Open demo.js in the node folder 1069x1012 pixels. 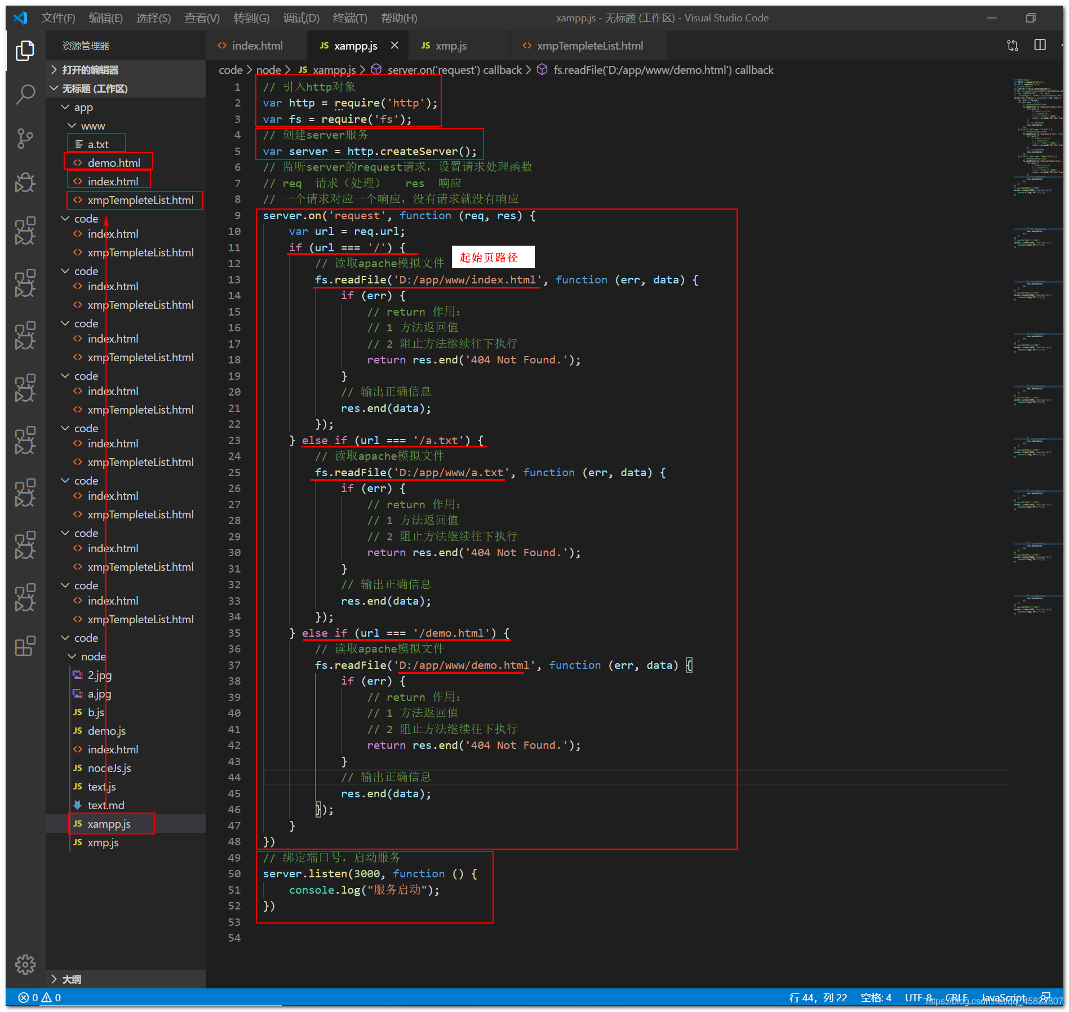(126, 731)
